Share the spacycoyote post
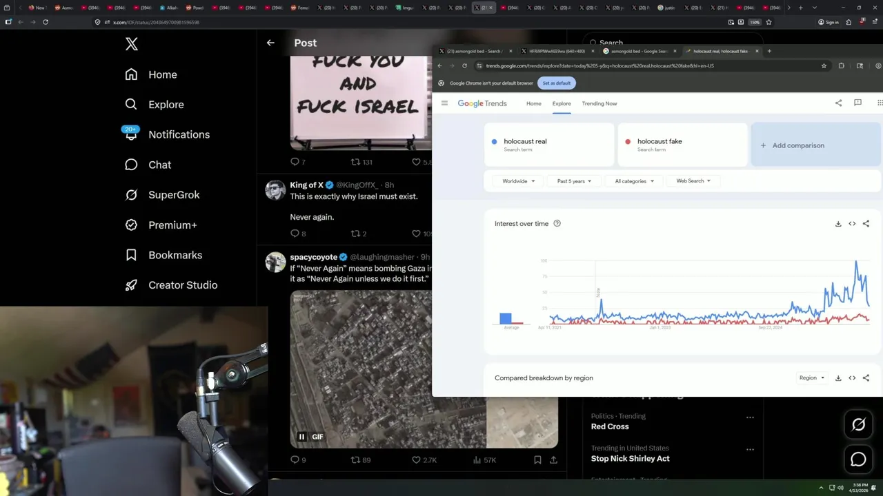The width and height of the screenshot is (883, 496). [x=553, y=459]
